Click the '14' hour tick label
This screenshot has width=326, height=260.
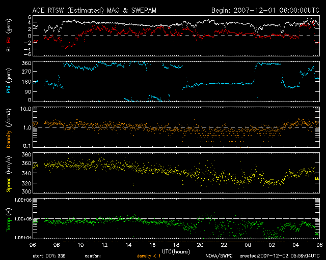coord(128,245)
